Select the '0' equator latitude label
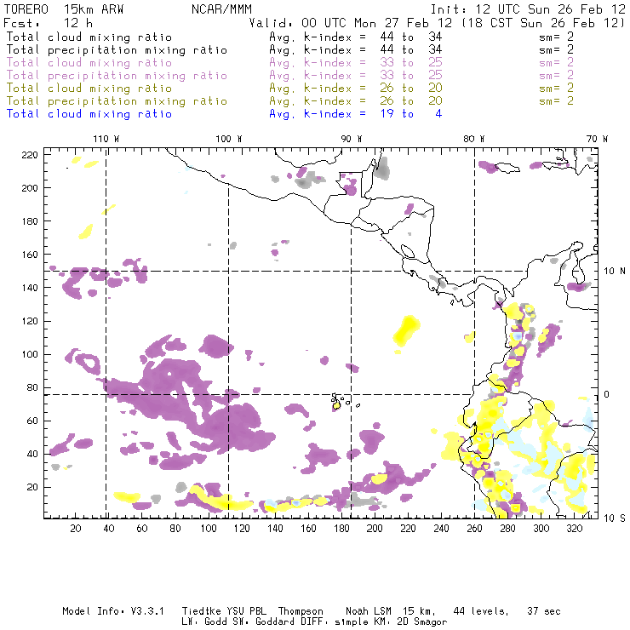 (x=607, y=394)
